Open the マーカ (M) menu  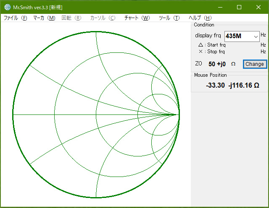44,18
